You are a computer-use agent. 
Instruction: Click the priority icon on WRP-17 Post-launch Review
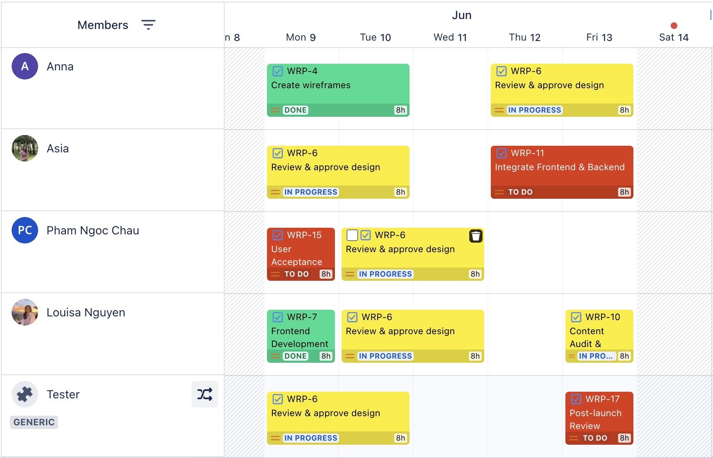coord(574,437)
